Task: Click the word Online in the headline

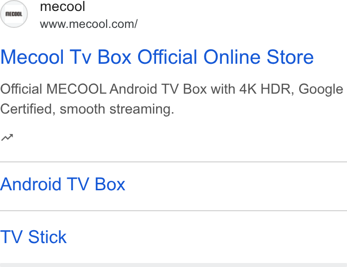Action: [232, 57]
